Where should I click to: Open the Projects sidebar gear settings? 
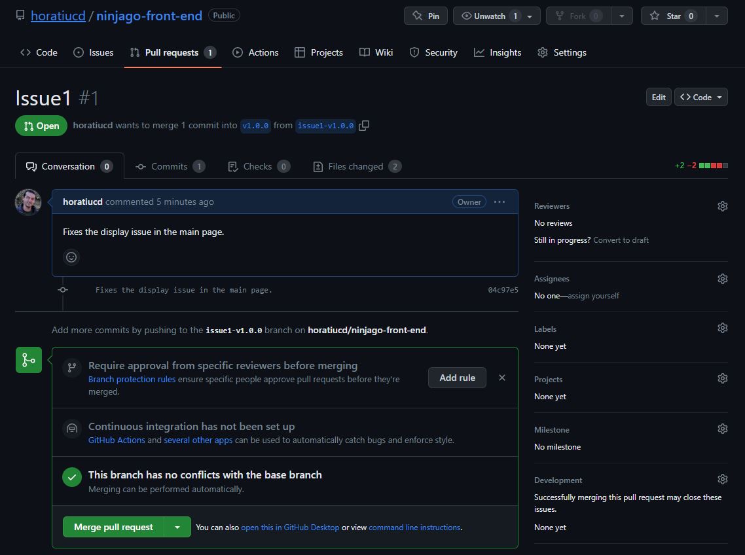722,379
